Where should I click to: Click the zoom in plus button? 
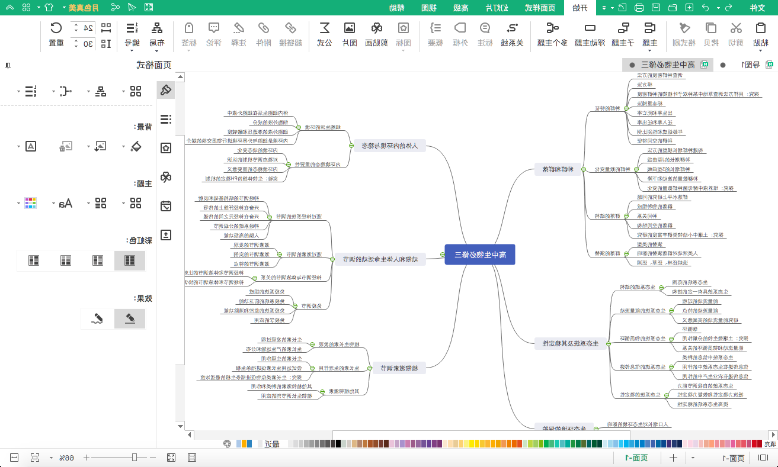click(x=86, y=458)
